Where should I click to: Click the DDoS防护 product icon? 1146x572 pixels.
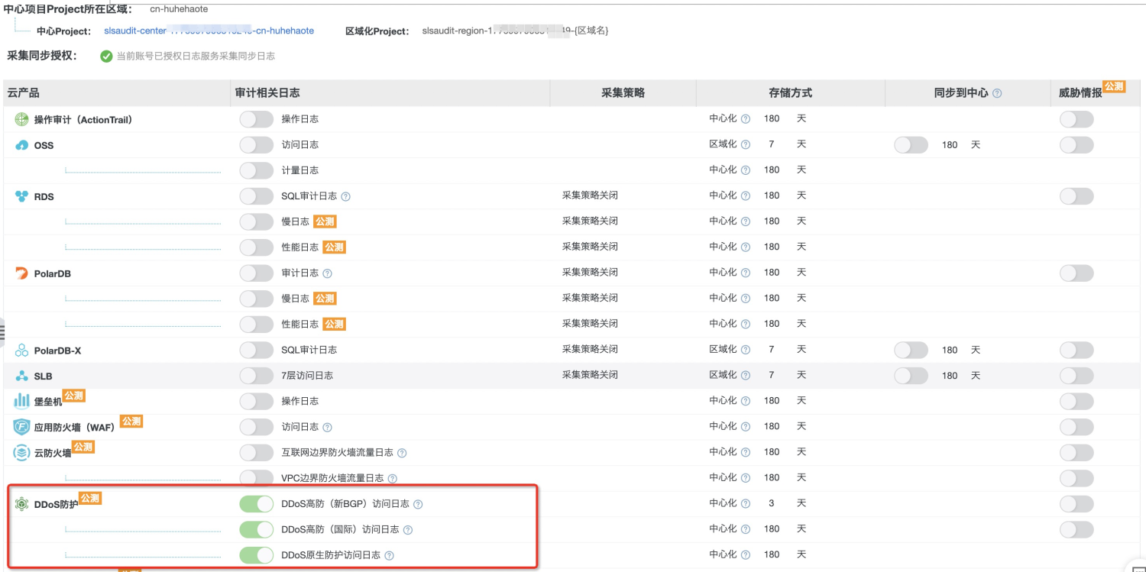(x=21, y=503)
